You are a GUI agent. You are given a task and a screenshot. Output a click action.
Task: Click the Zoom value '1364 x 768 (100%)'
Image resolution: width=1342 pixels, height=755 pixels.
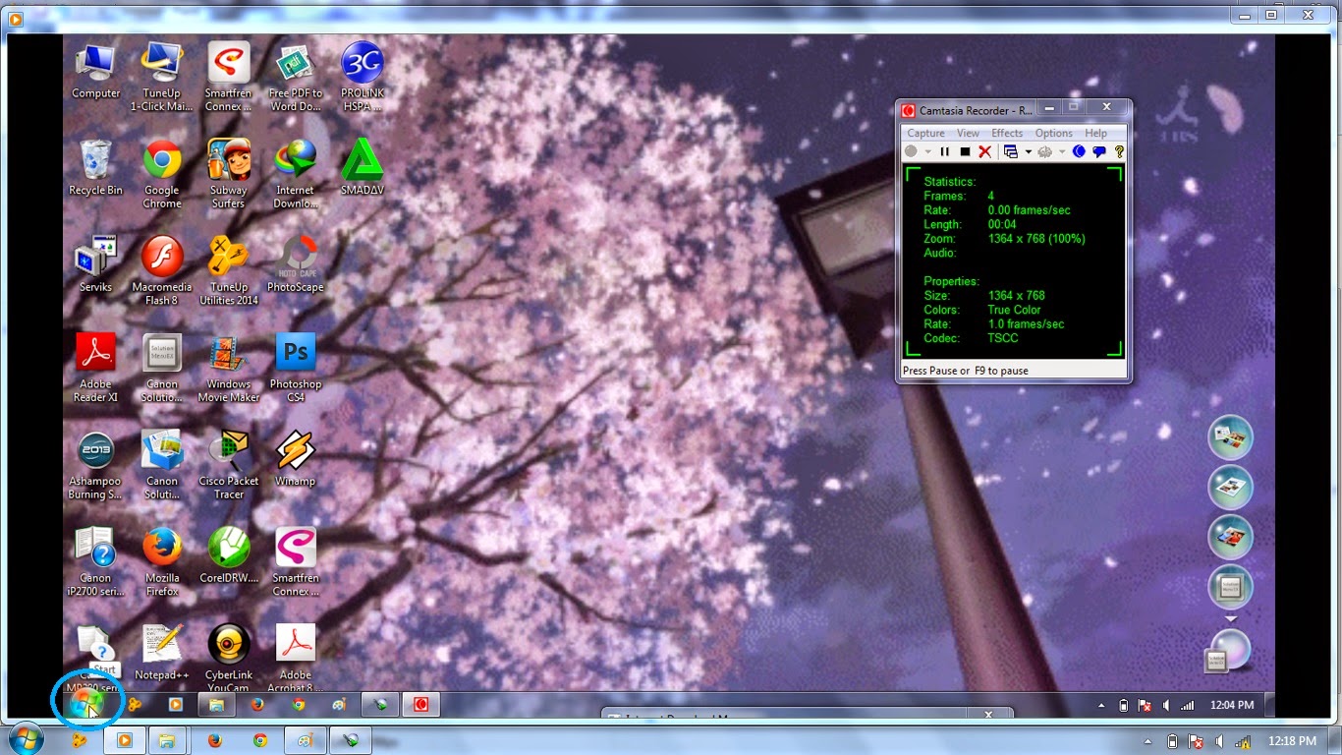1036,239
